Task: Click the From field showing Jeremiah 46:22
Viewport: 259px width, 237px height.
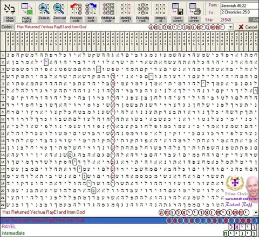Action: [240, 5]
